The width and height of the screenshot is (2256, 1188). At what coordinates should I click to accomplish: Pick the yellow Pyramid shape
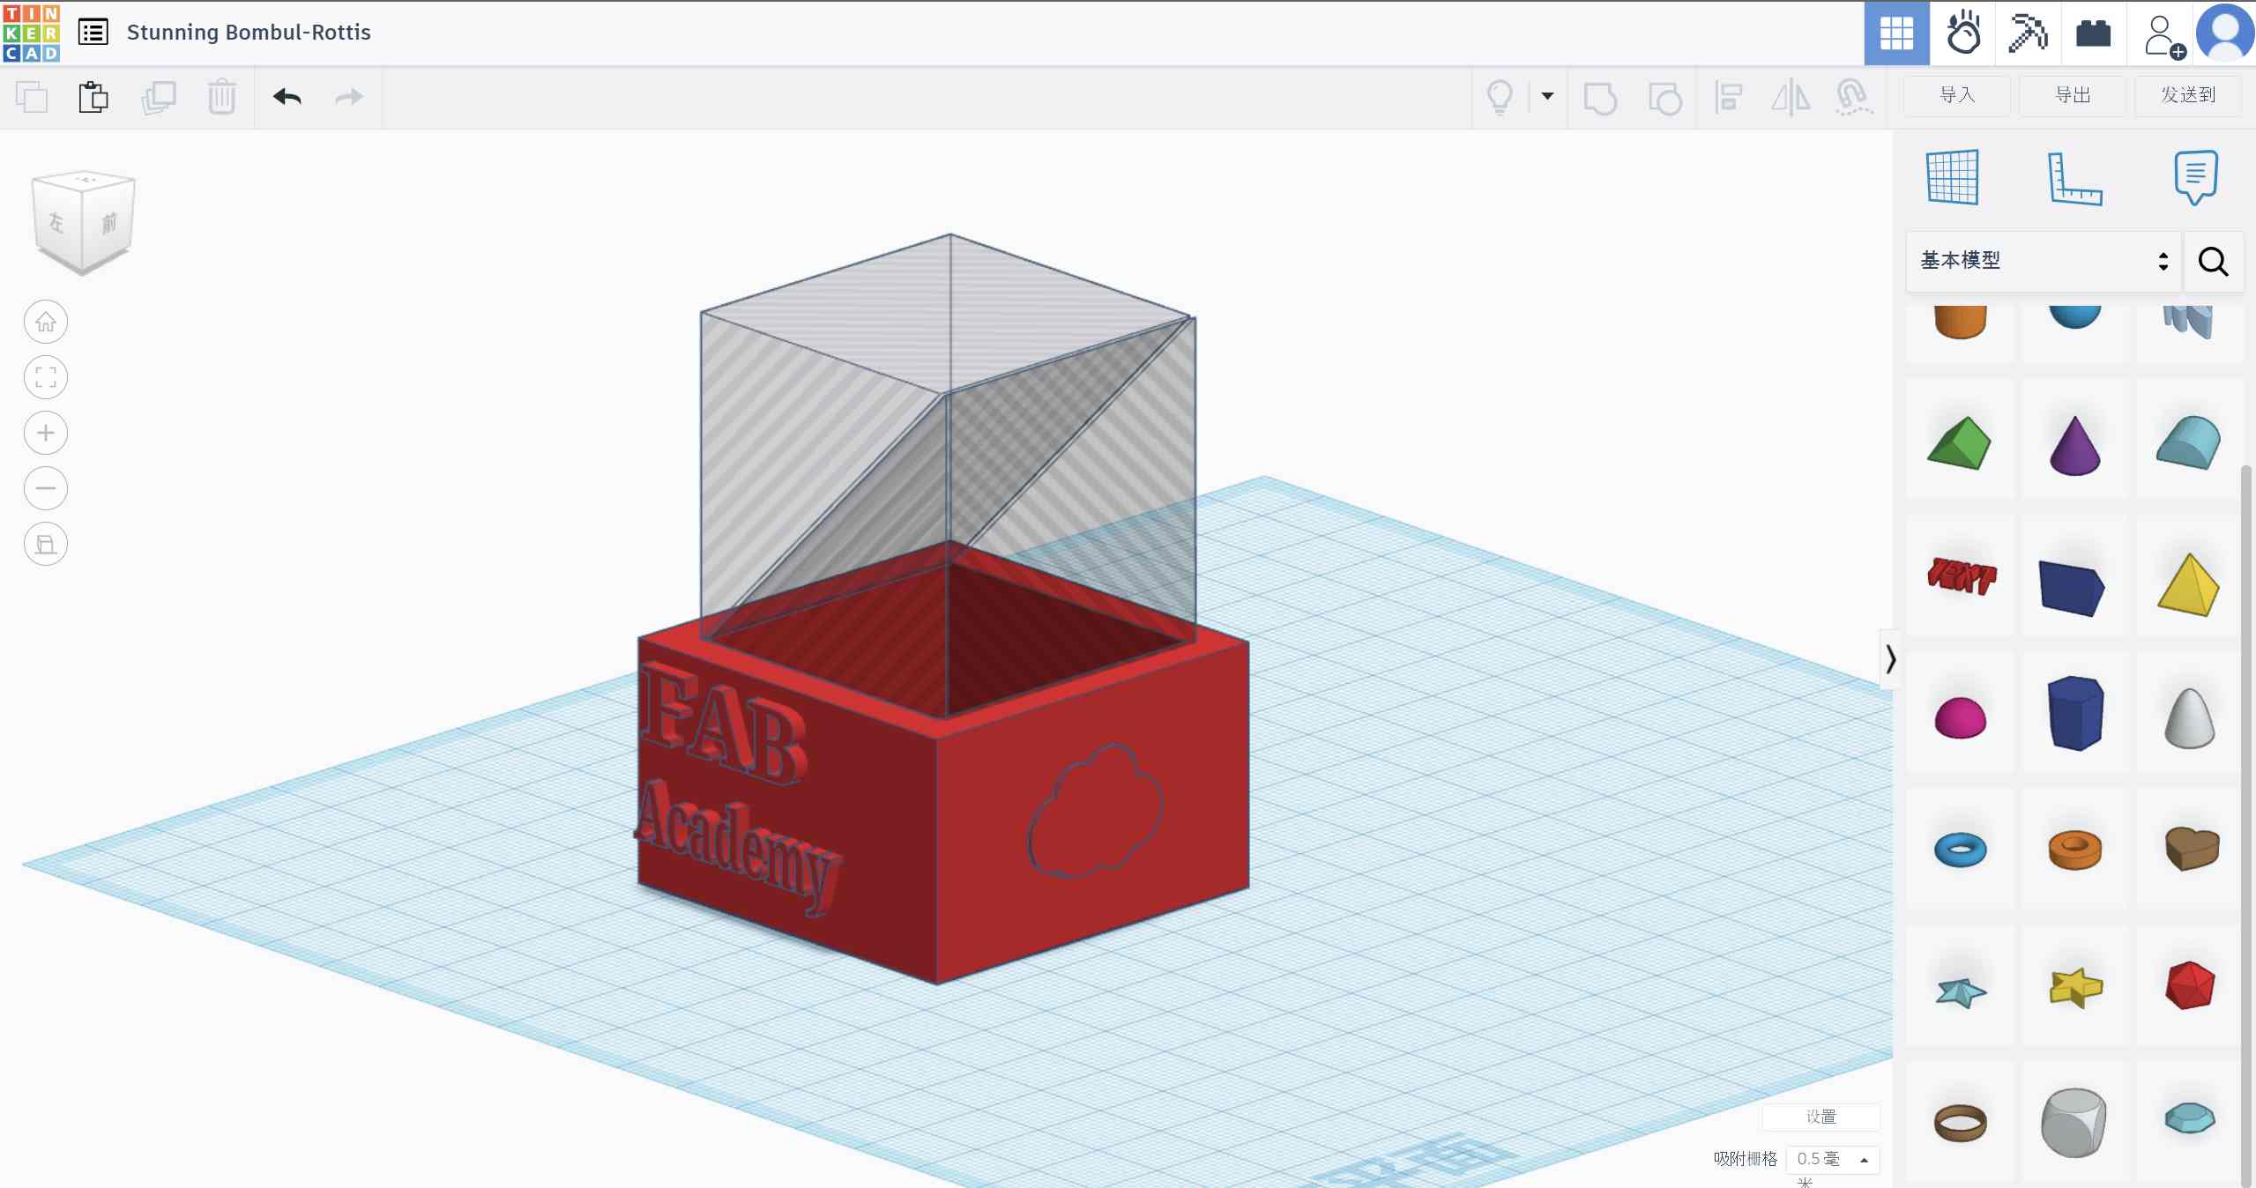[2188, 583]
